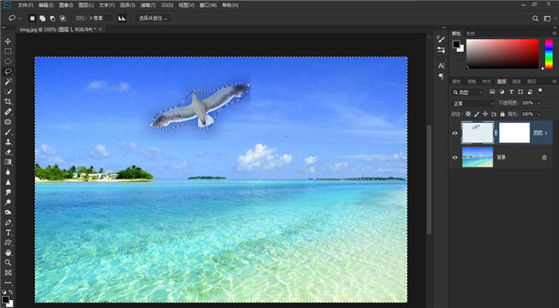The image size is (559, 308).
Task: Expand the opacity dropdown arrow
Action: tap(538, 103)
